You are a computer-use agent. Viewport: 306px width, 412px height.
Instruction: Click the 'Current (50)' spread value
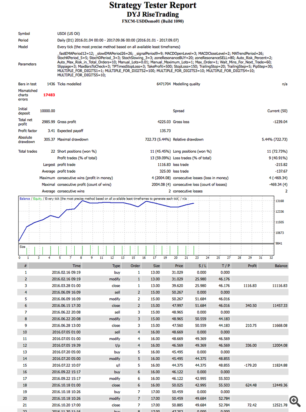[x=277, y=111]
